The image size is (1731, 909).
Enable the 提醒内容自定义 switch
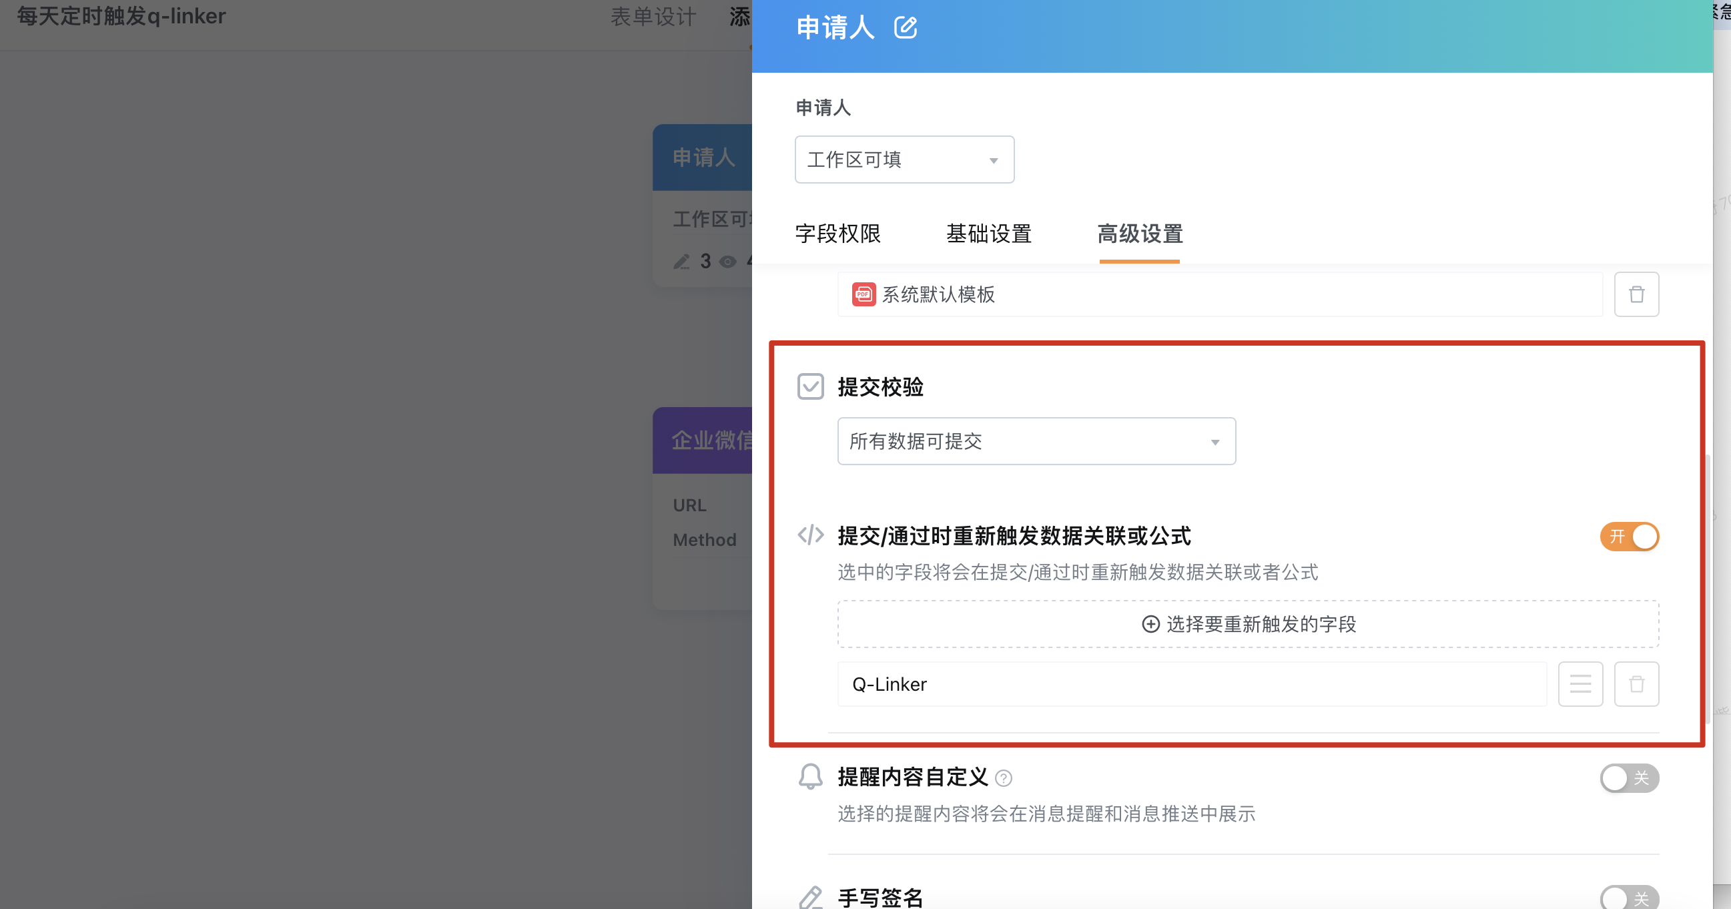pyautogui.click(x=1629, y=778)
